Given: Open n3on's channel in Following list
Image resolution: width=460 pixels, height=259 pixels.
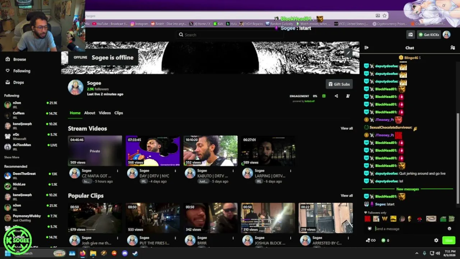Looking at the screenshot, I should coord(31,105).
